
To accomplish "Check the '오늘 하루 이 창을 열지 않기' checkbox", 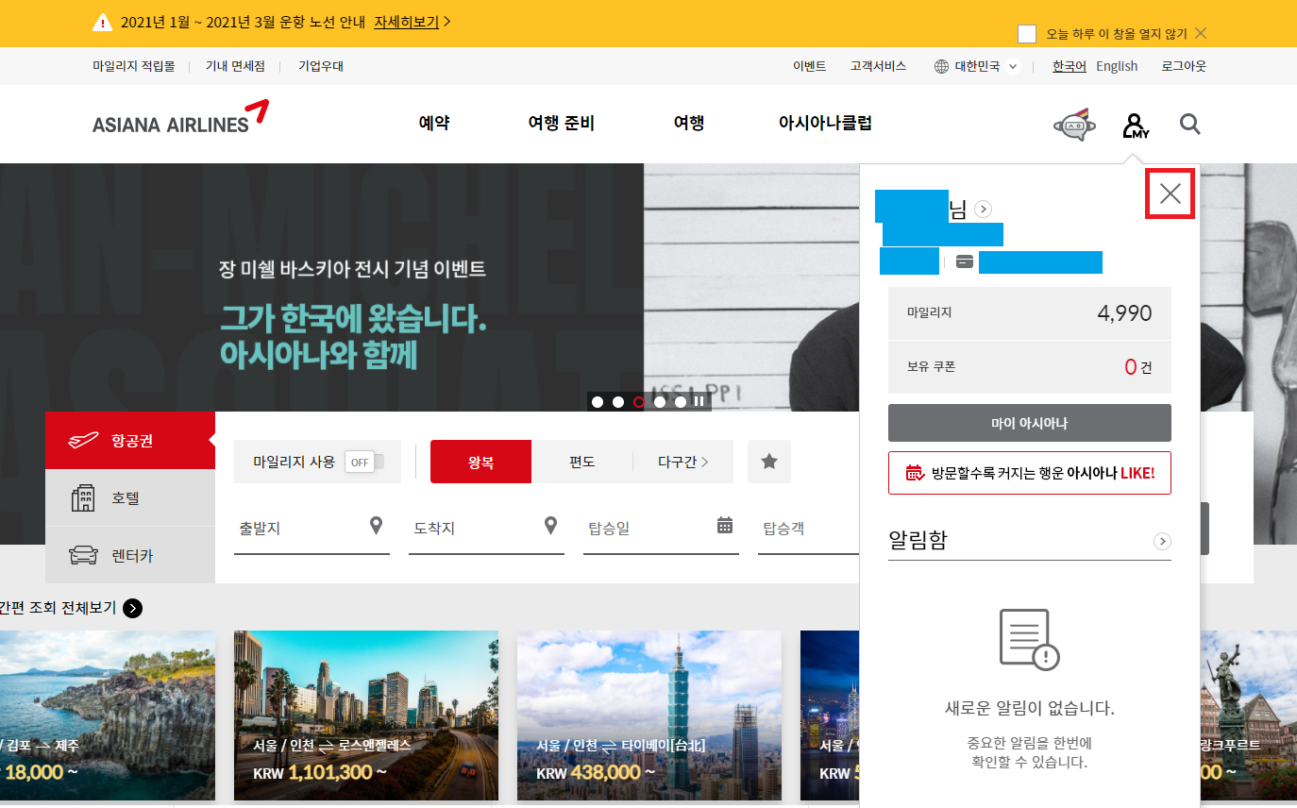I will click(x=1027, y=34).
